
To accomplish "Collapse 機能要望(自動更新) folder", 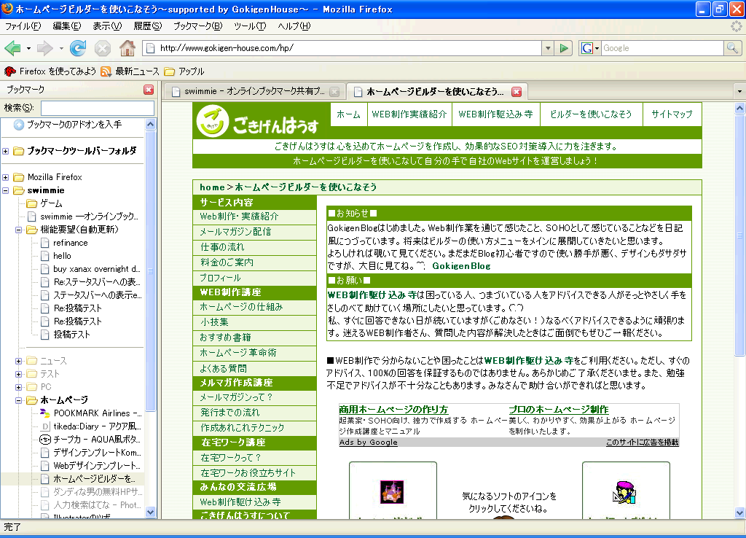I will click(x=18, y=230).
